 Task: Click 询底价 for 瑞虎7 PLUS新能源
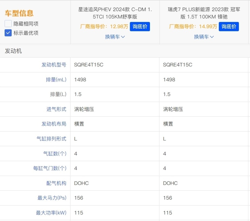click(x=229, y=26)
